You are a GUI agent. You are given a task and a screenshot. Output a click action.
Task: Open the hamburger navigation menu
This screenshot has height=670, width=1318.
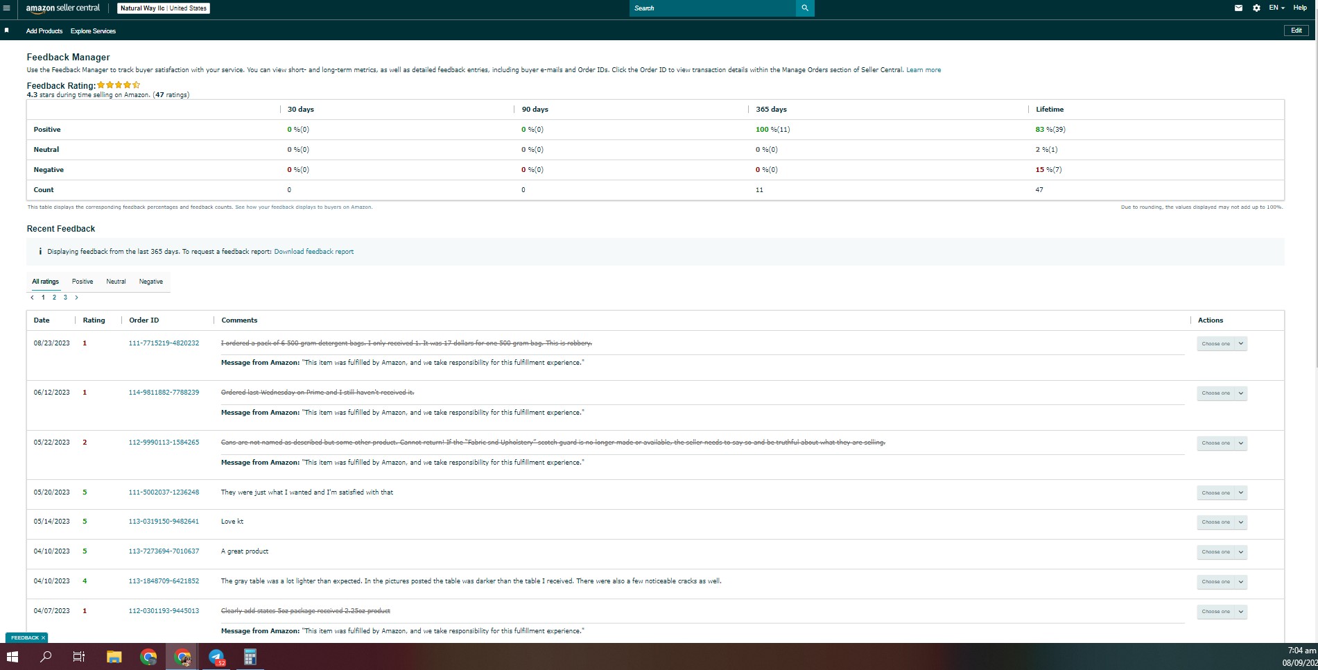pos(7,8)
